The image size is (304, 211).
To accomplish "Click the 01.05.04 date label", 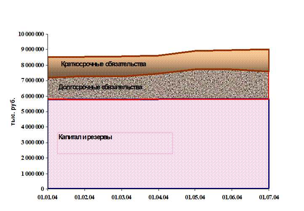I will 195,197.
